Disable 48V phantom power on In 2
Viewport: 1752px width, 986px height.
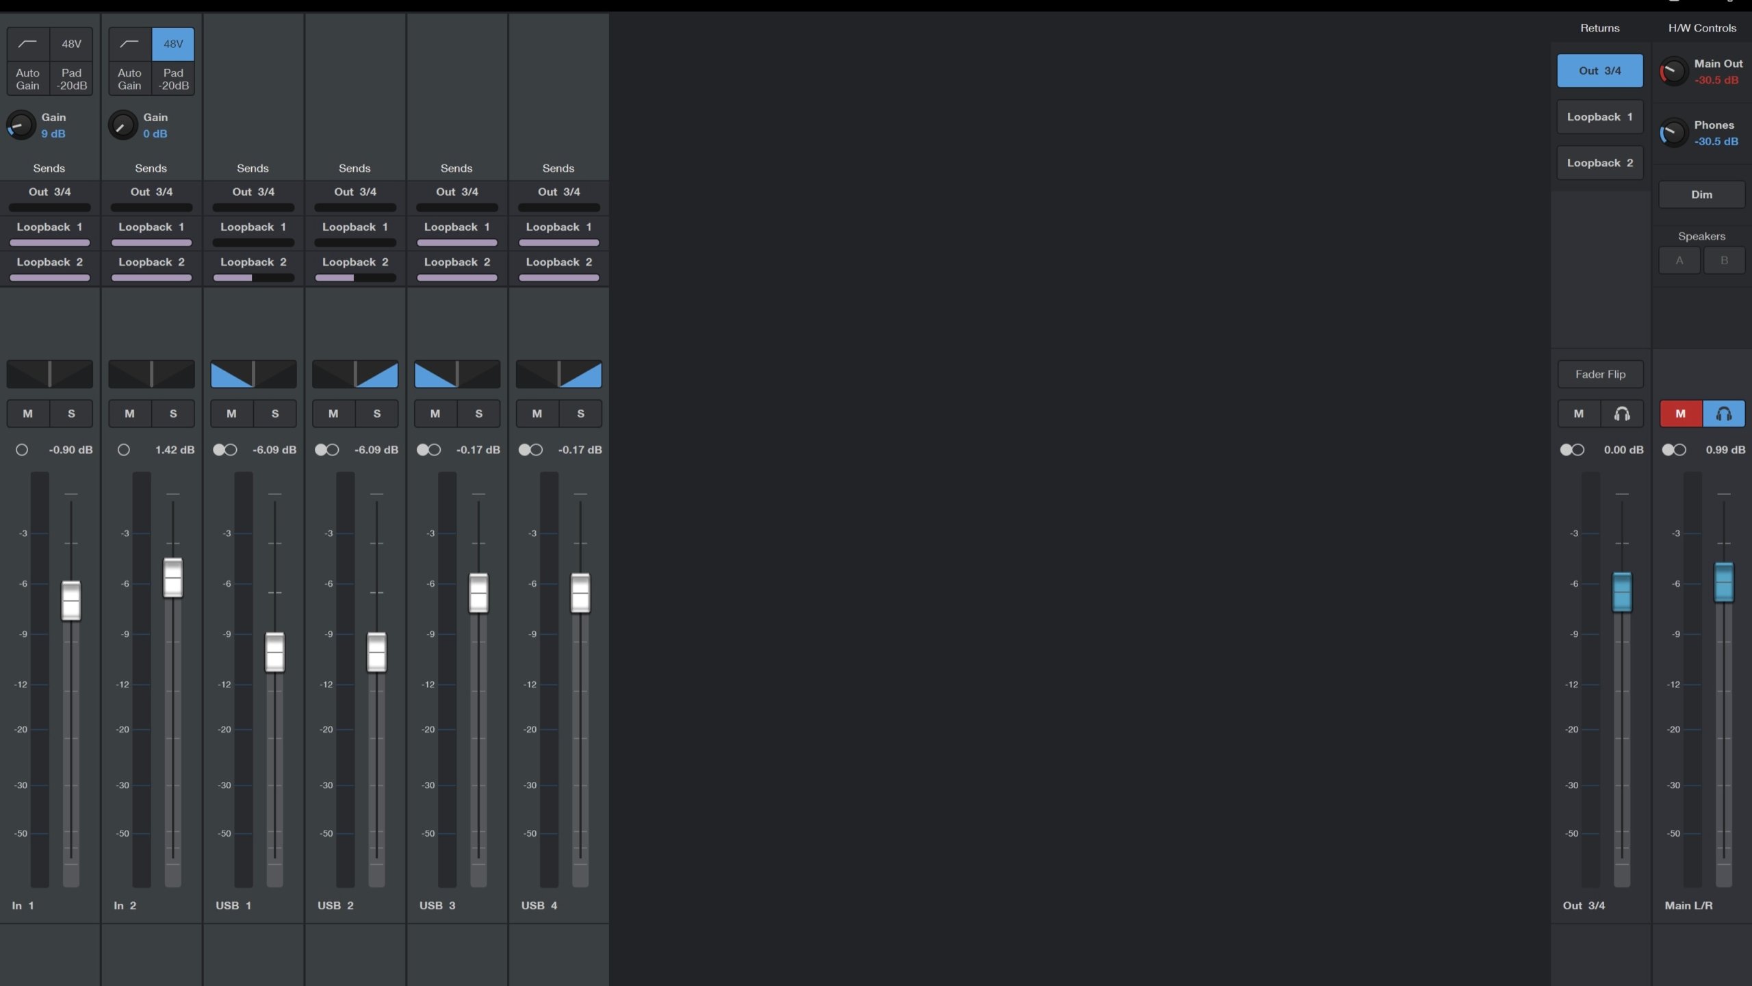click(173, 44)
